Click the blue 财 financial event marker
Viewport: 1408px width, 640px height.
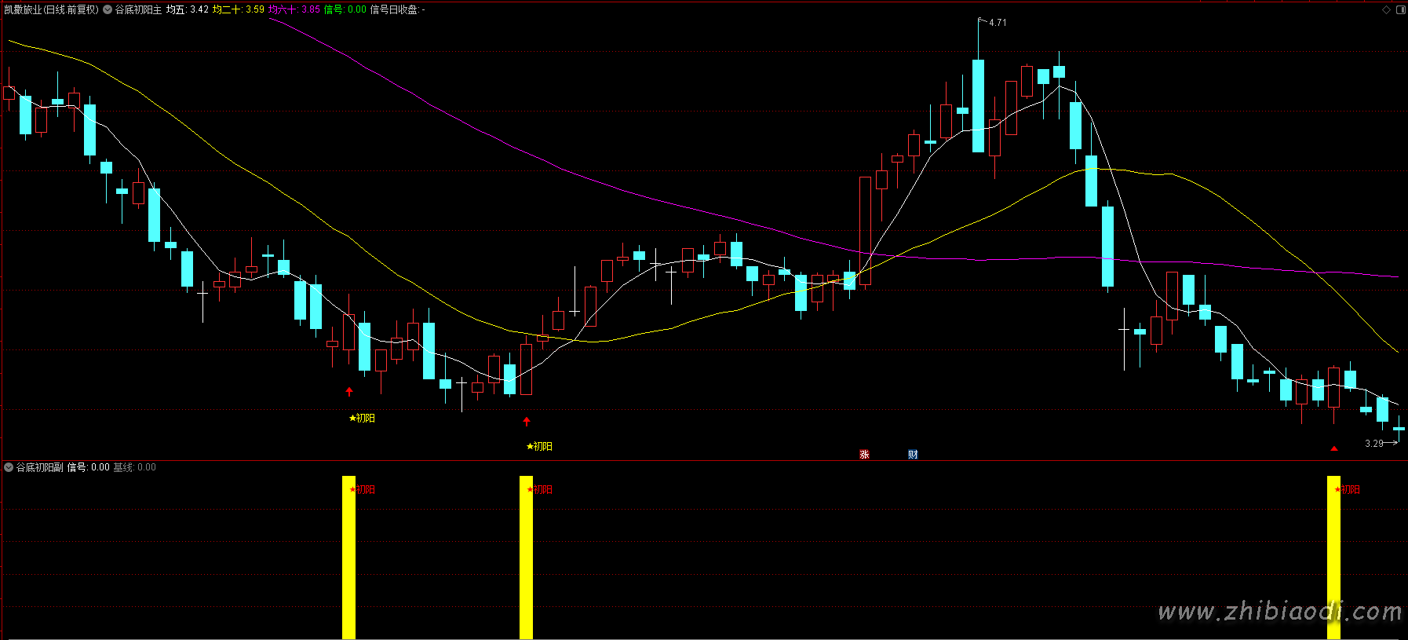click(913, 454)
